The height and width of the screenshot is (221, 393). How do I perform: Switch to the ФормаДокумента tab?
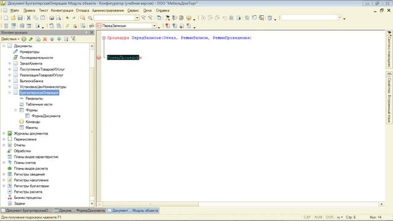tap(80, 211)
